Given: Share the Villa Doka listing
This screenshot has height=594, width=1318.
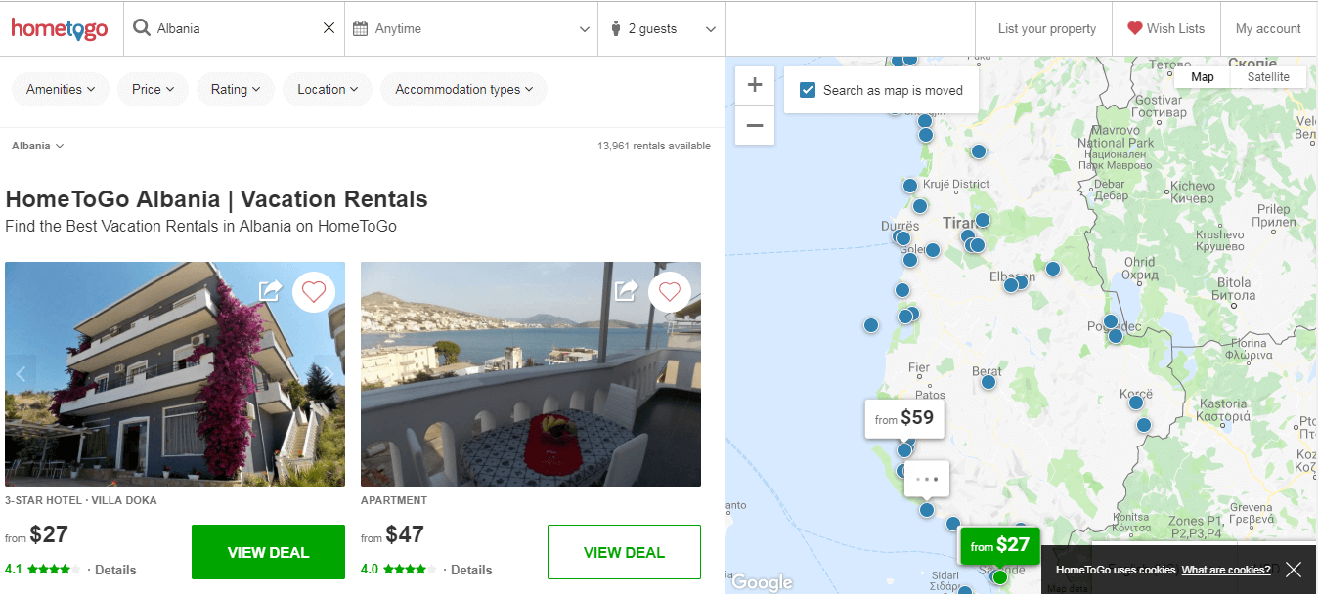Looking at the screenshot, I should (270, 290).
